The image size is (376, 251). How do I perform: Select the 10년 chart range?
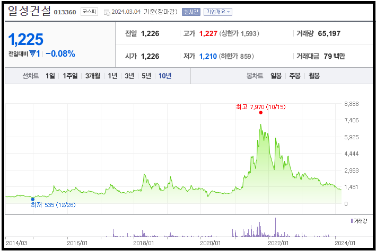(165, 76)
